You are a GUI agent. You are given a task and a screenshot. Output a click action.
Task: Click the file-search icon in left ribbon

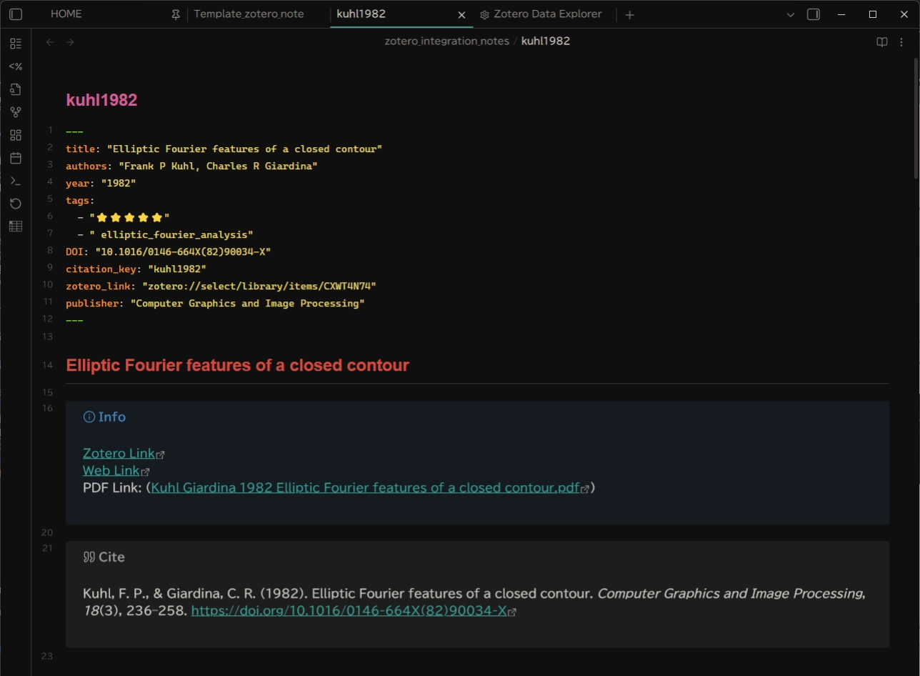coord(16,89)
